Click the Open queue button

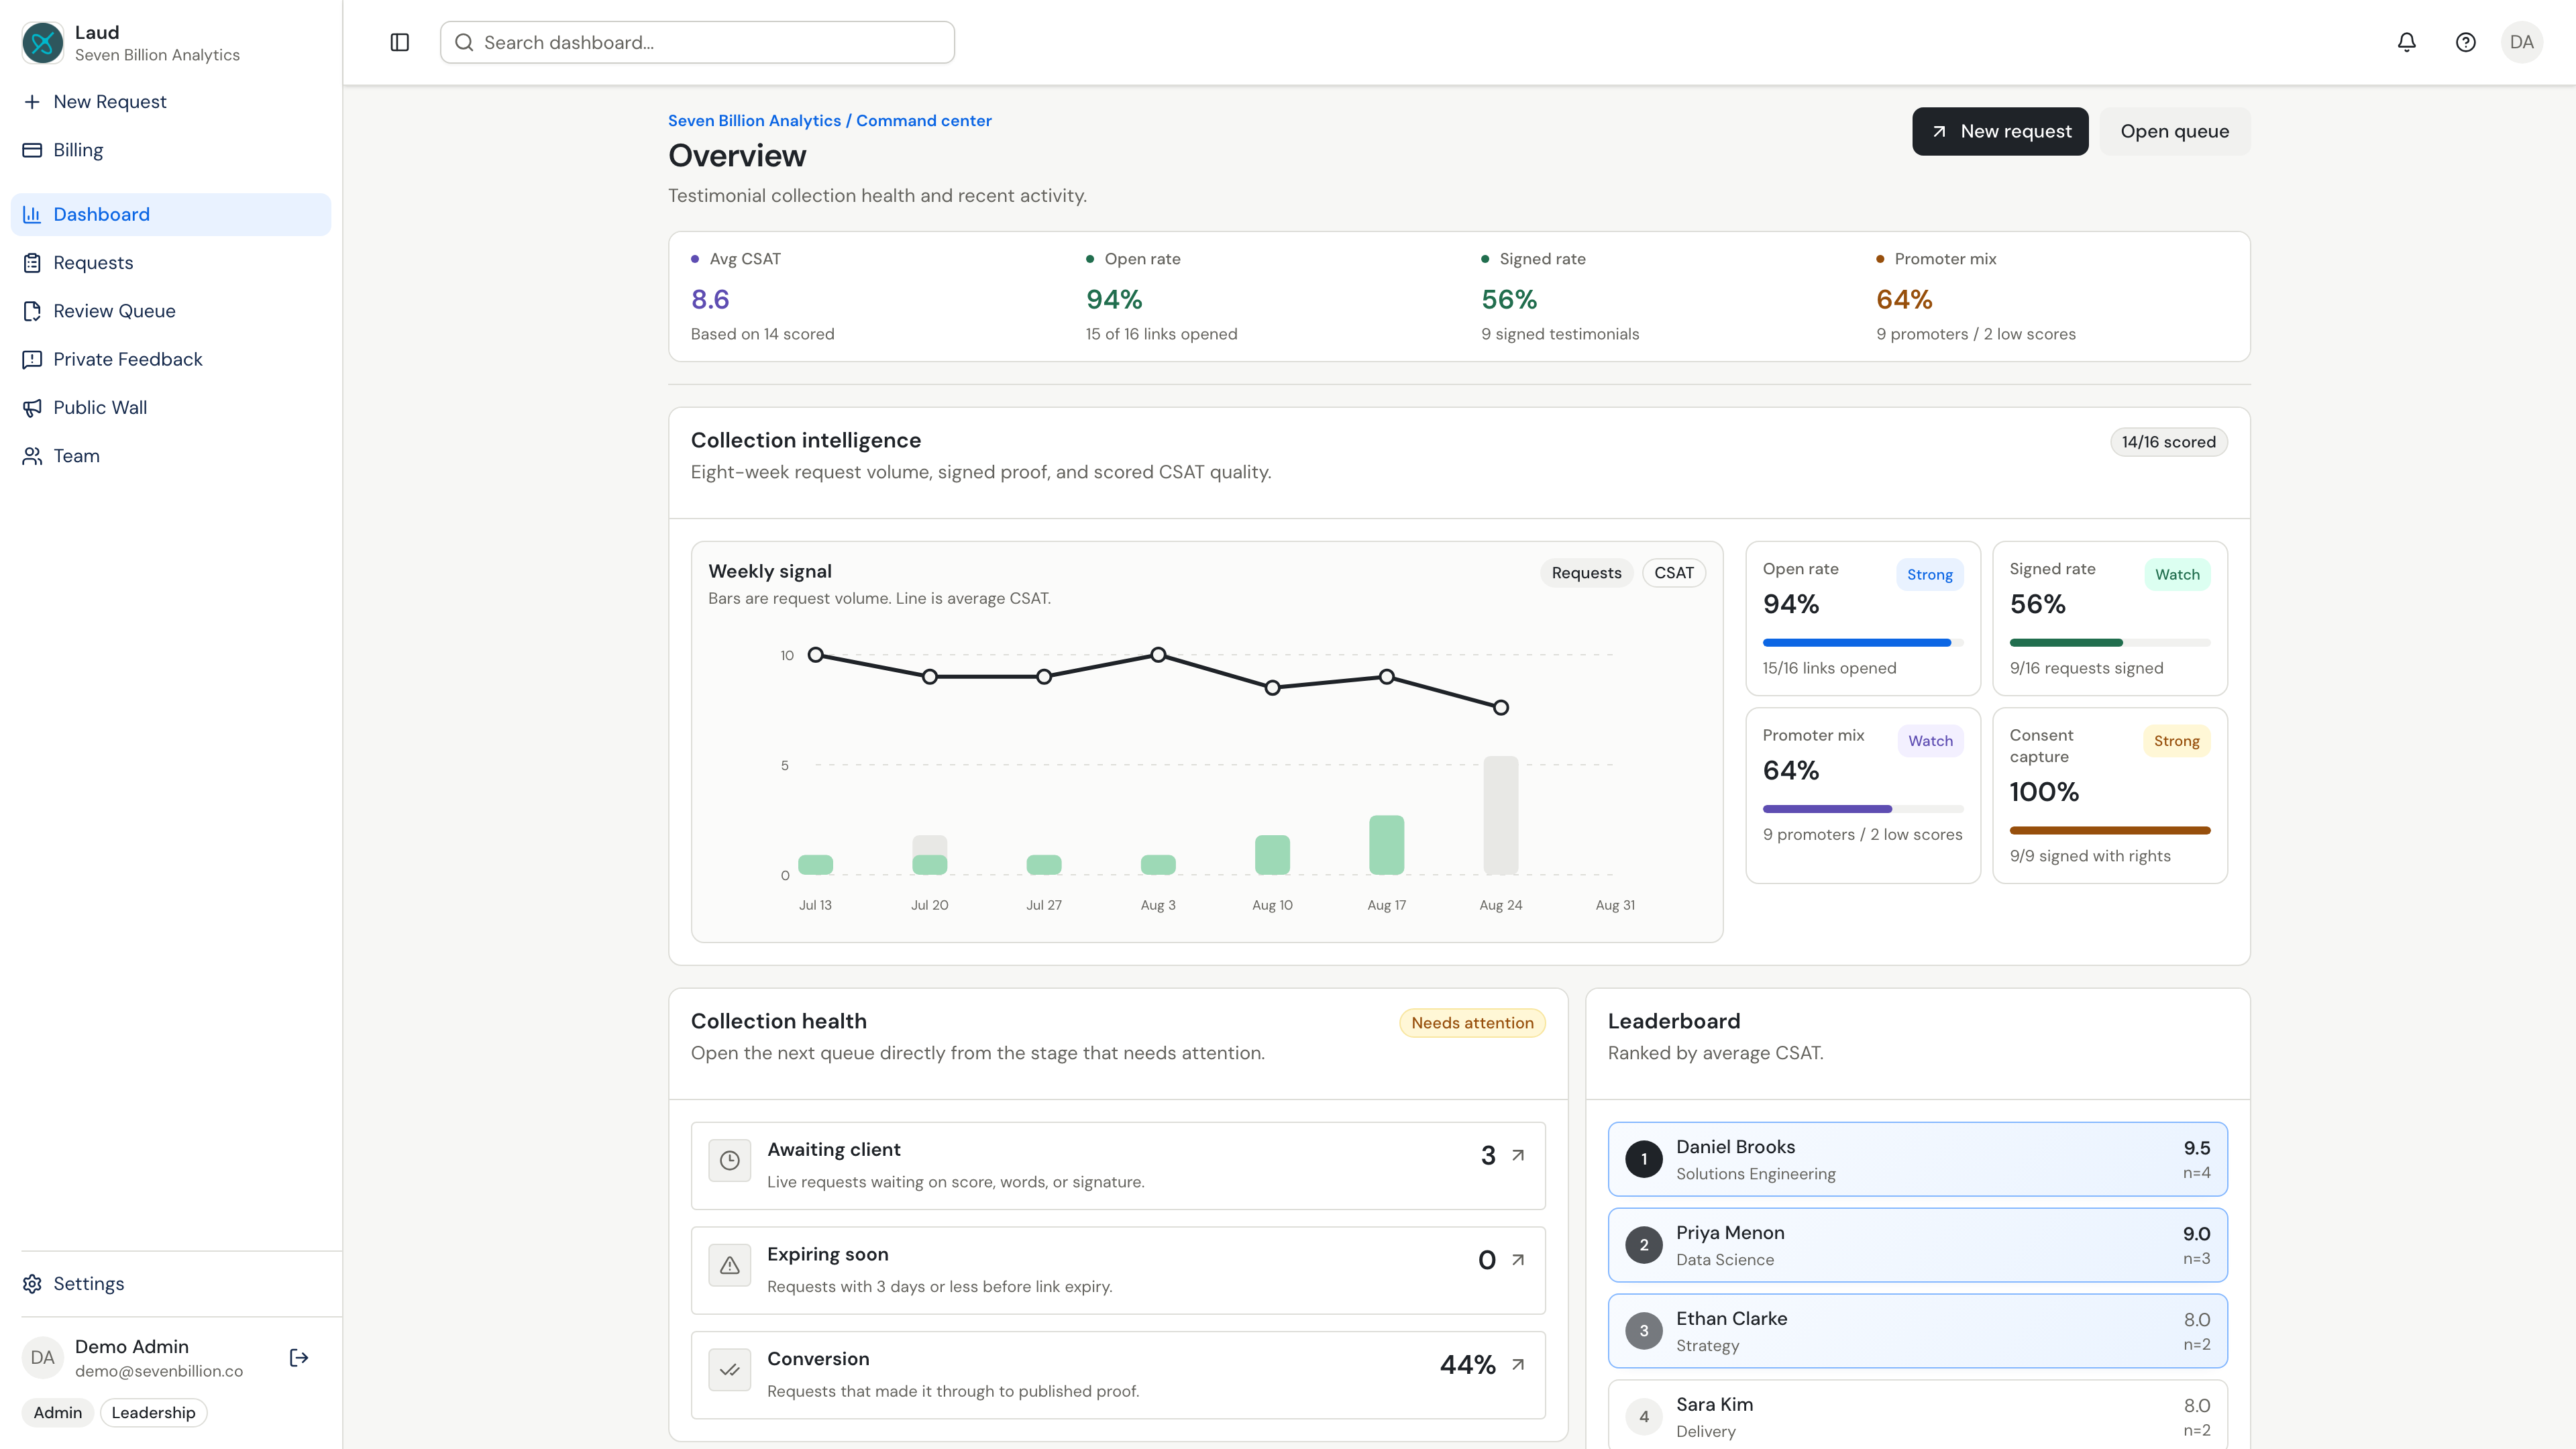[x=2175, y=131]
